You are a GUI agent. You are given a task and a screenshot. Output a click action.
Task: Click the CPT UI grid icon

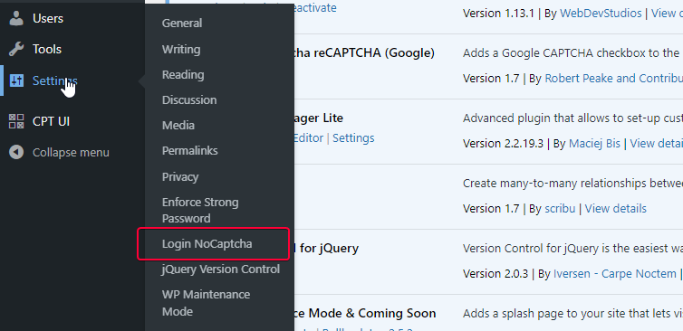tap(16, 121)
